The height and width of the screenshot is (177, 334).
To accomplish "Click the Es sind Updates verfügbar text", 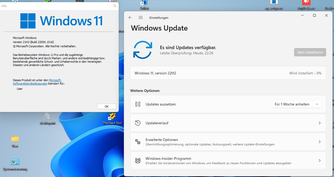I will pyautogui.click(x=188, y=48).
